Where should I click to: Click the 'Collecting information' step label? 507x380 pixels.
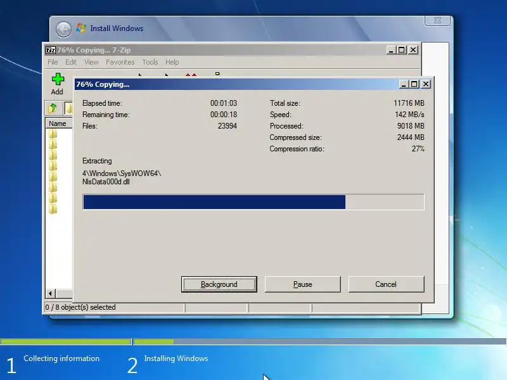coord(61,358)
